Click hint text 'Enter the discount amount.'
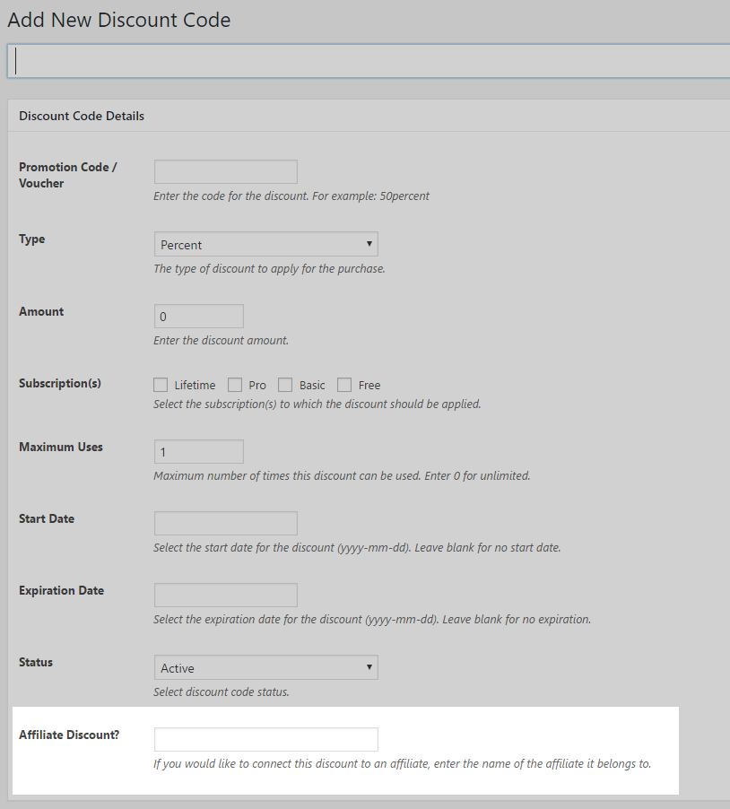This screenshot has height=809, width=730. tap(221, 341)
